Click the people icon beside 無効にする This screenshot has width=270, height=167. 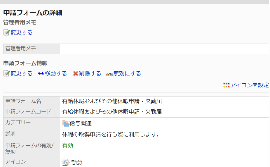coord(109,74)
